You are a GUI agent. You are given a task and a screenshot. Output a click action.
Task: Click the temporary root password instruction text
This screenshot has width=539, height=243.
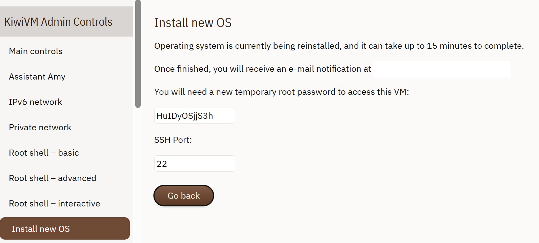coord(281,92)
